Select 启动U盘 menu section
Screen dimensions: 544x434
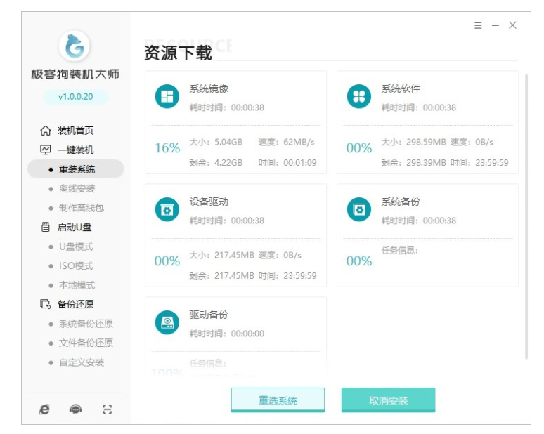pos(75,227)
